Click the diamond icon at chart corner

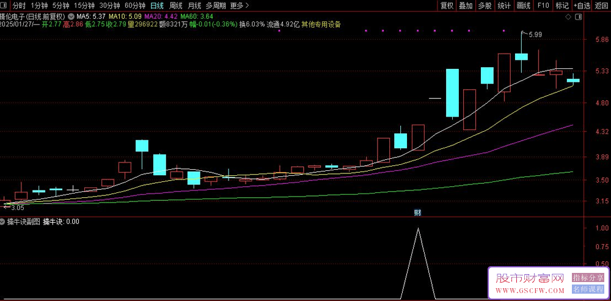pyautogui.click(x=568, y=16)
